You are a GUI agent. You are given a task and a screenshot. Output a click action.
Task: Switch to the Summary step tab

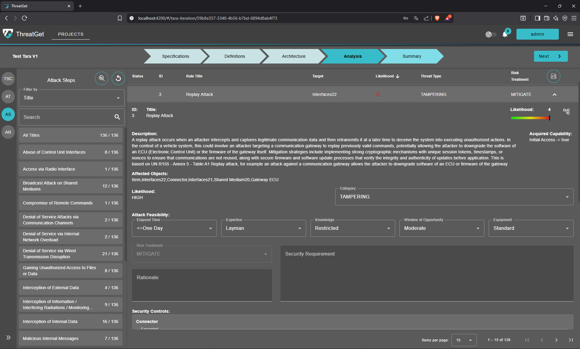411,56
